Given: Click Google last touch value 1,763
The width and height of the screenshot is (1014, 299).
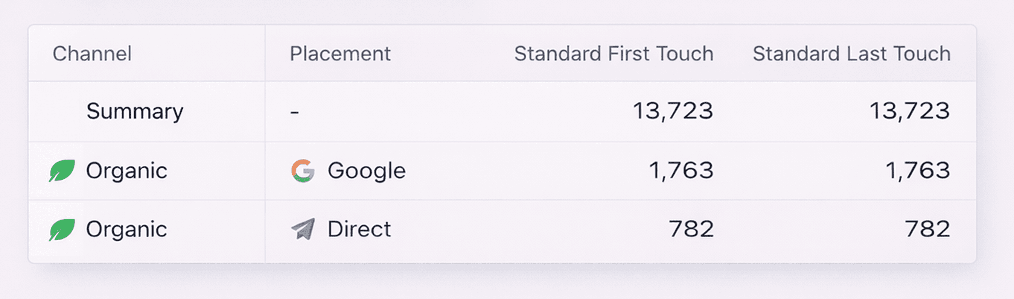Looking at the screenshot, I should pos(918,171).
